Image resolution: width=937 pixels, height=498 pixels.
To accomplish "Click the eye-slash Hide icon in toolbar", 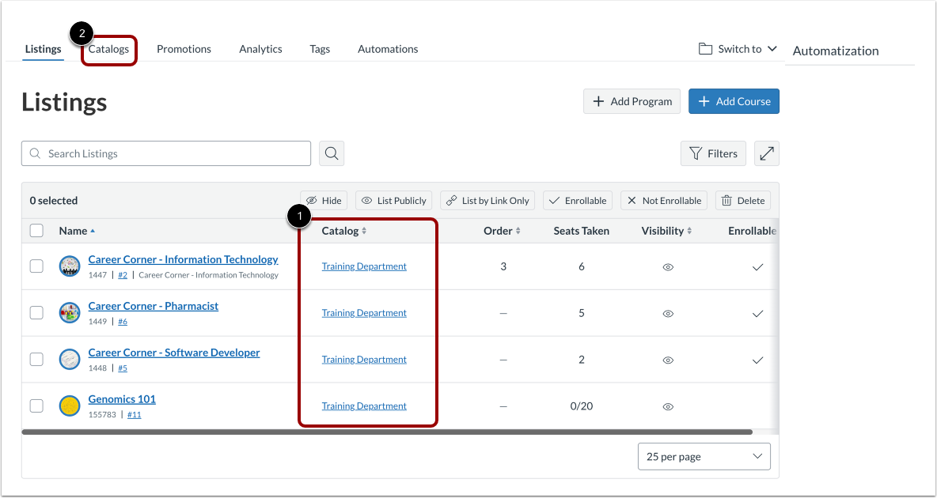I will (313, 200).
